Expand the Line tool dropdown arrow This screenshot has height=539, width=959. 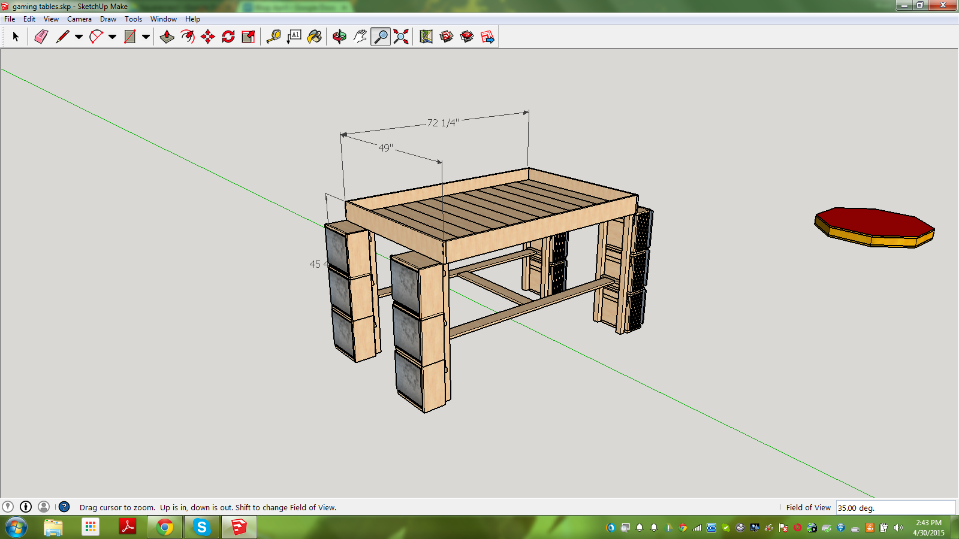[x=79, y=37]
